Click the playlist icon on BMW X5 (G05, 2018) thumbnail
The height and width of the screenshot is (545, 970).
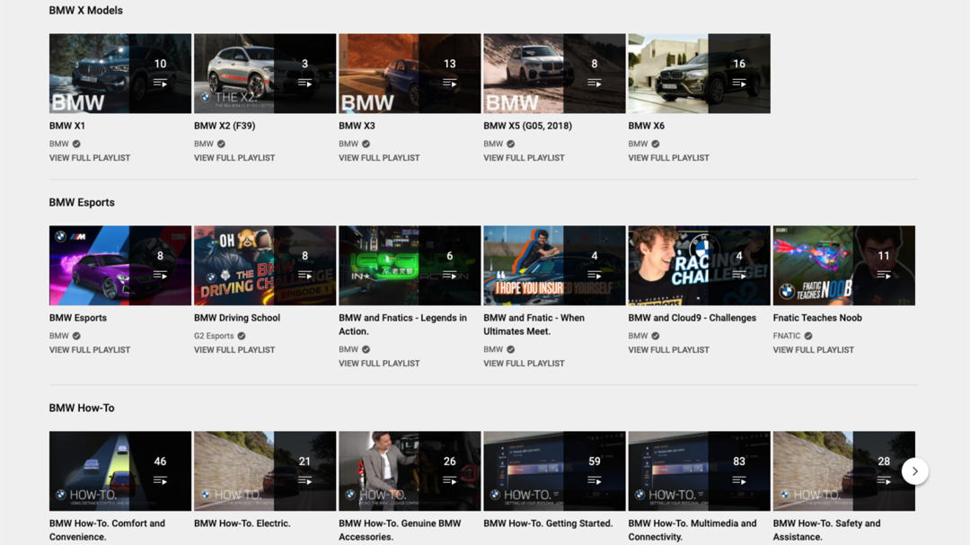(595, 83)
